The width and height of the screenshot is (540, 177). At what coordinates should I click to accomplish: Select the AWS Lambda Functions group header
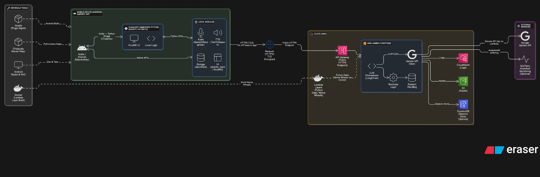tap(377, 43)
